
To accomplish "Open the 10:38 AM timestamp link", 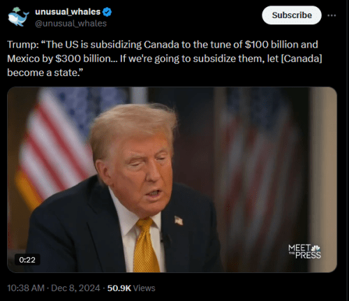I will click(26, 288).
